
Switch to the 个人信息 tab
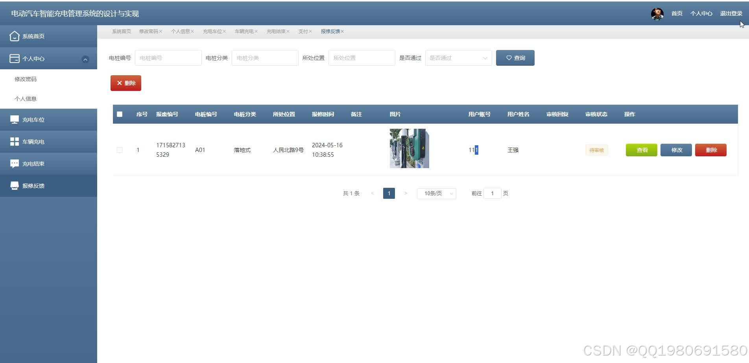180,31
